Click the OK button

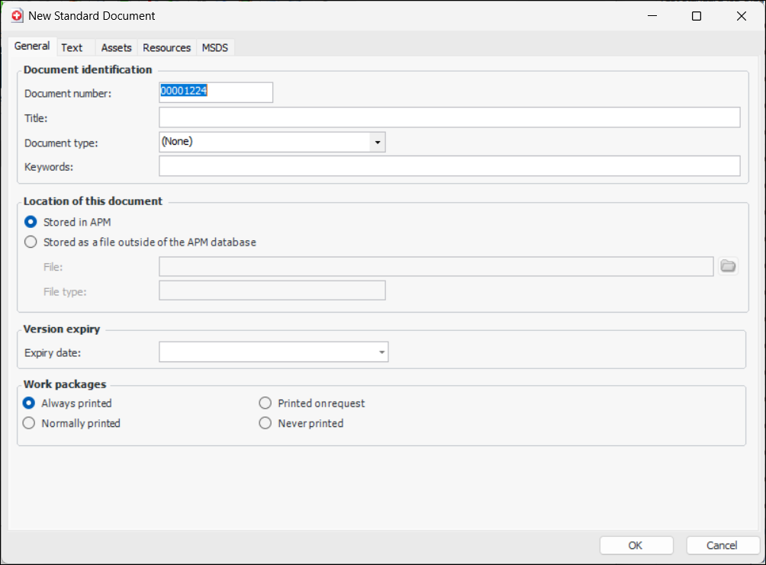[636, 545]
